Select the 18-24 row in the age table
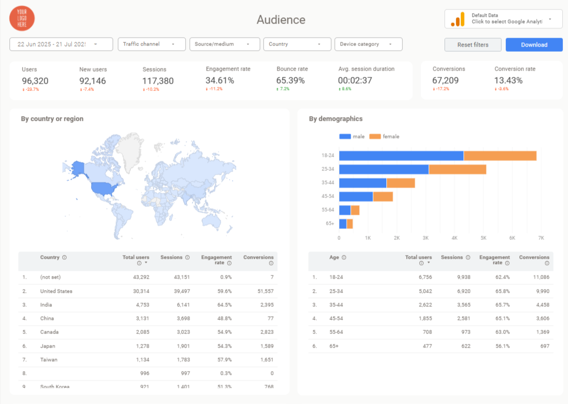 pos(431,278)
